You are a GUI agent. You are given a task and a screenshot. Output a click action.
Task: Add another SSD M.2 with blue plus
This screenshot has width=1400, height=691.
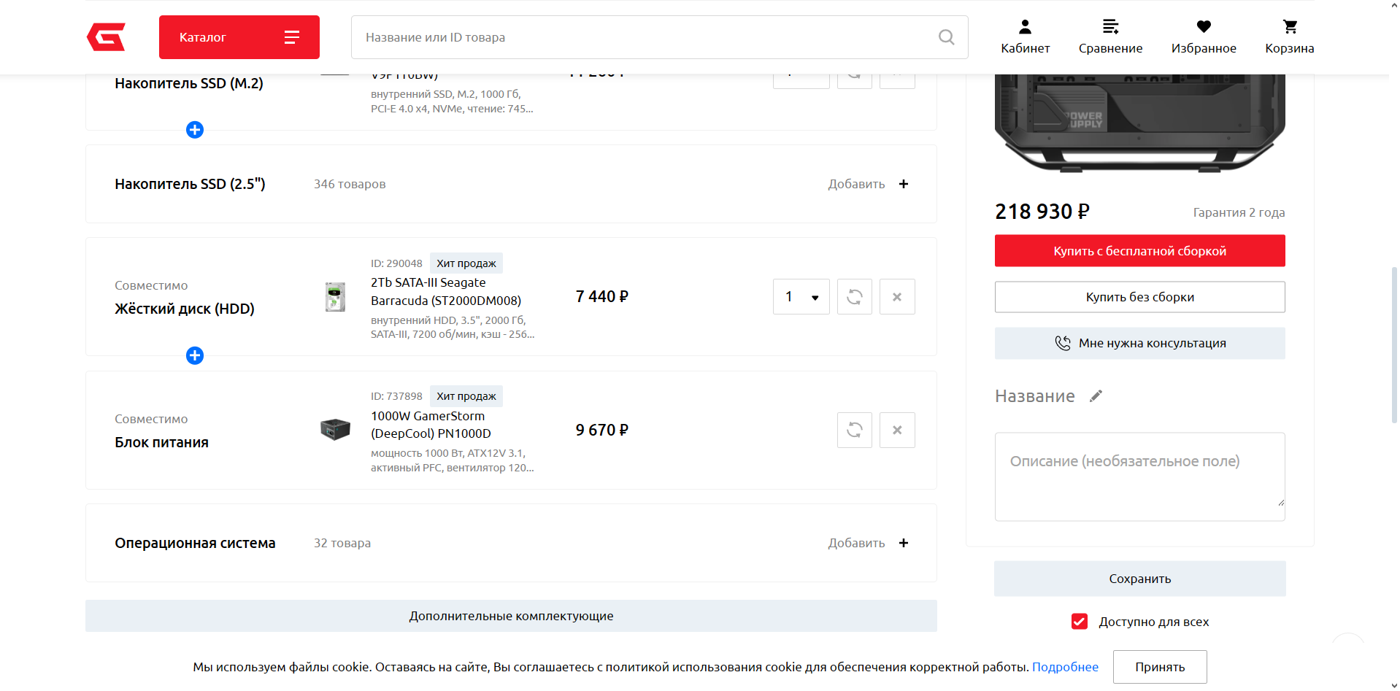pos(195,130)
